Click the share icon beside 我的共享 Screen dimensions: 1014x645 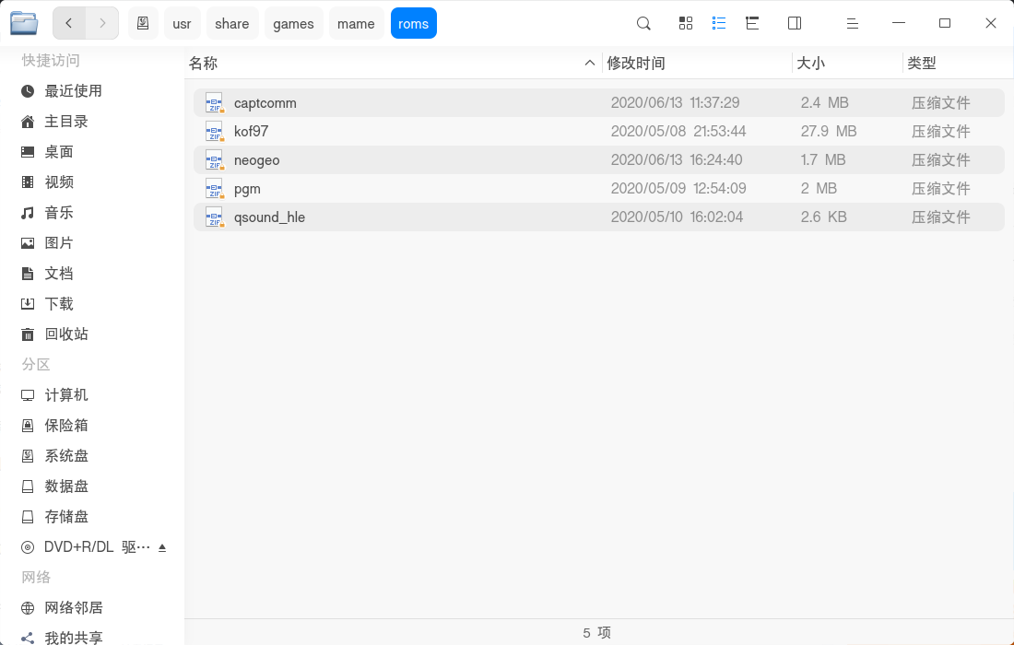(27, 638)
